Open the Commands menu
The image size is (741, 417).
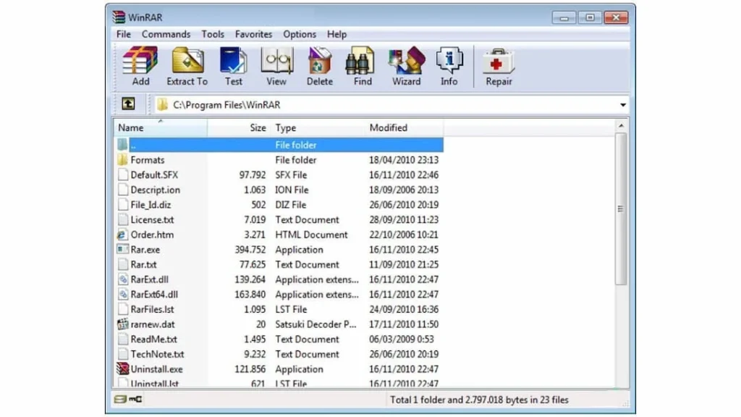pos(166,34)
